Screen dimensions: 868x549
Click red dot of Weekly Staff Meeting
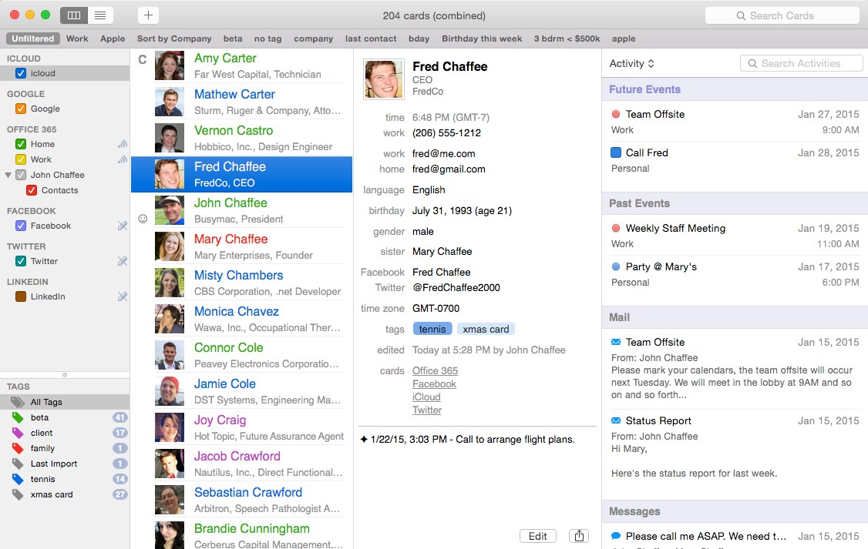click(x=616, y=229)
